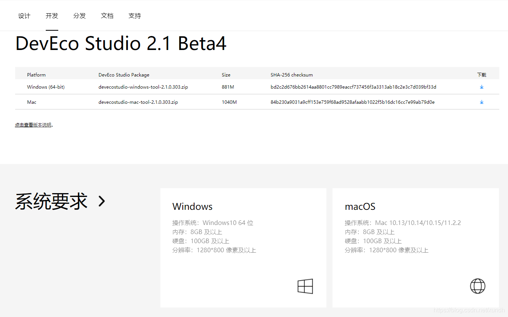Download the Windows (64-bit) package
508x317 pixels.
[x=482, y=87]
